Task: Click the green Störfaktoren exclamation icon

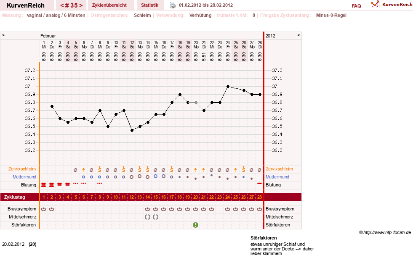Action: click(x=195, y=225)
